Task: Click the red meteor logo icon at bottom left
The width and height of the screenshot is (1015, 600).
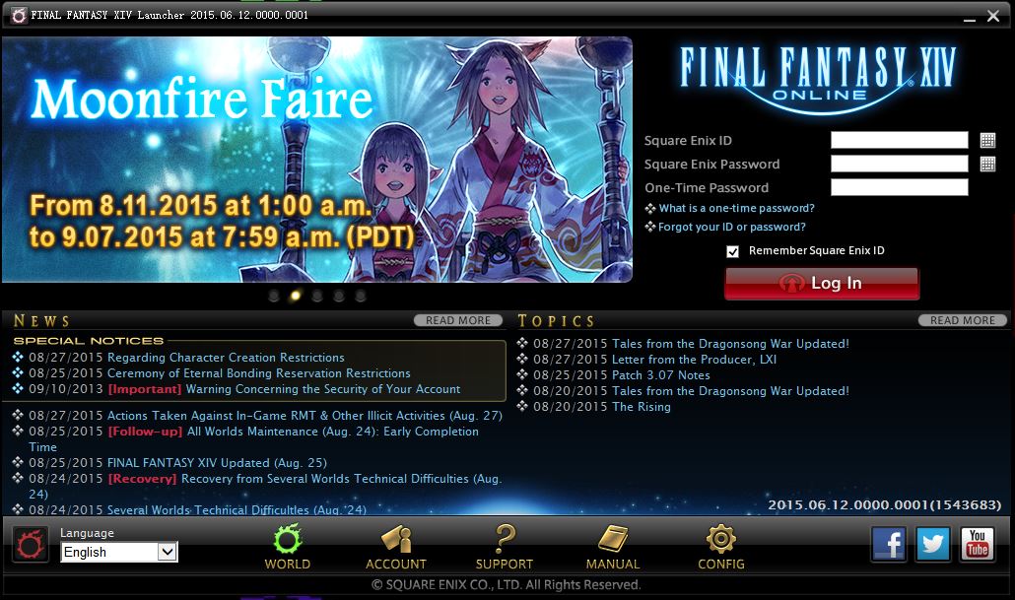Action: [31, 545]
